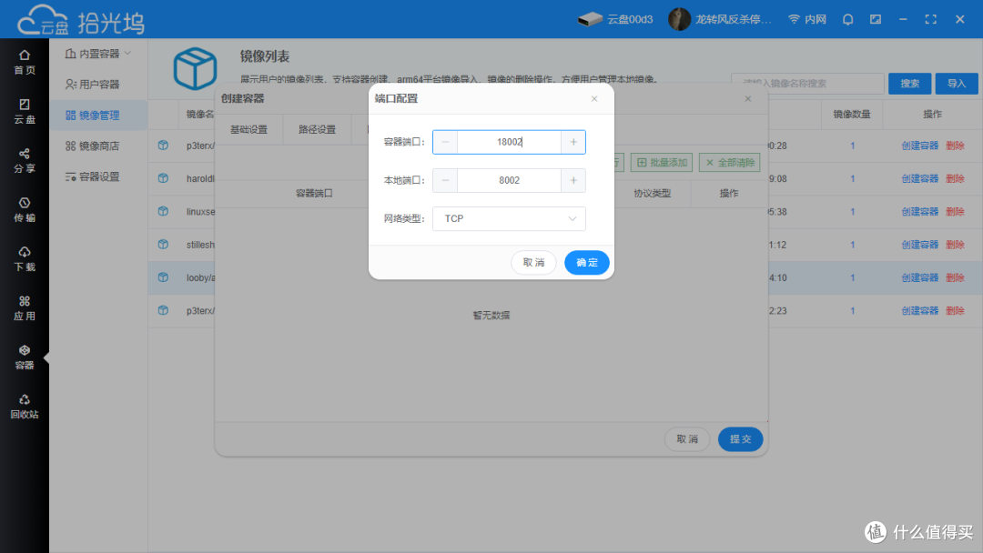The width and height of the screenshot is (983, 553).
Task: Click 创建容器 link in first p3terx row
Action: [x=919, y=146]
